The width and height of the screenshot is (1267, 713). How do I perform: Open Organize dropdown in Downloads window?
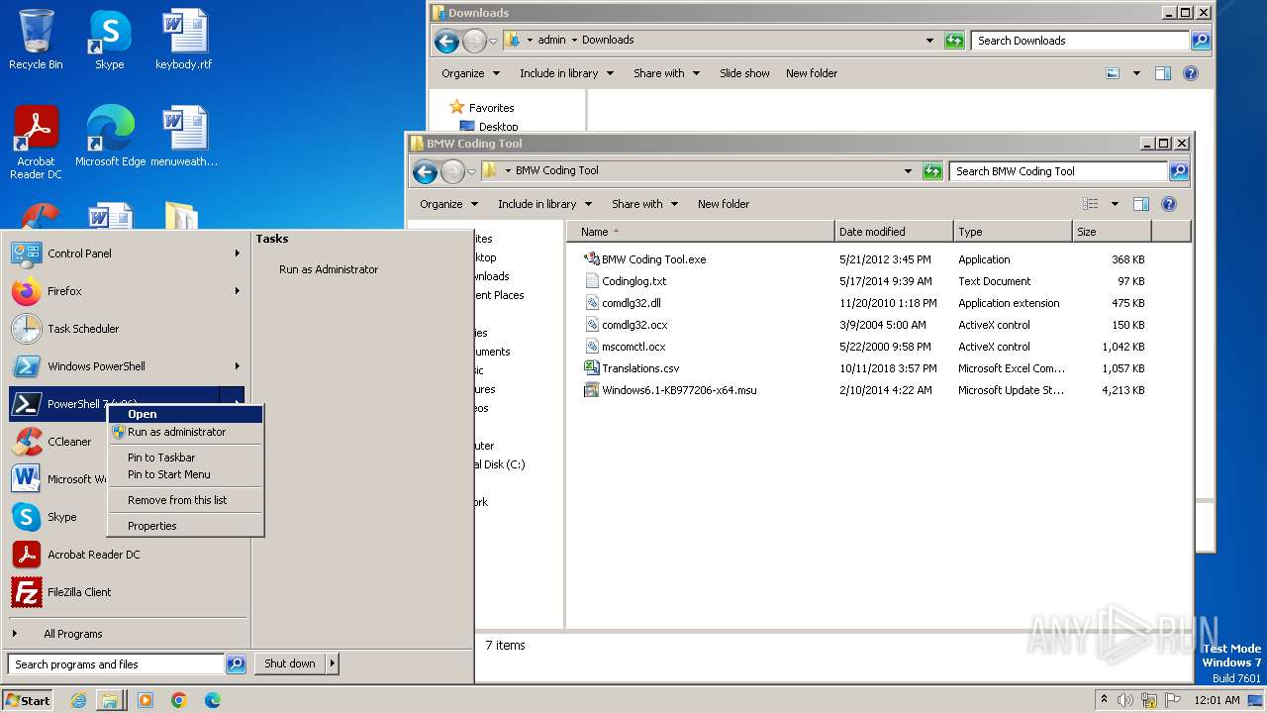[x=470, y=73]
